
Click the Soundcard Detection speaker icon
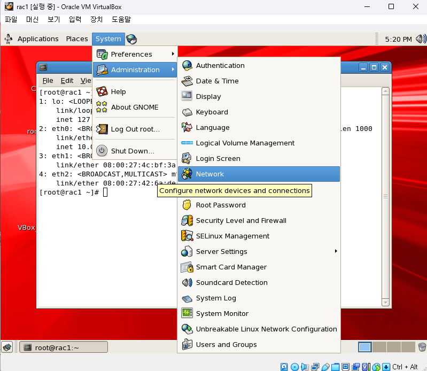coord(187,282)
